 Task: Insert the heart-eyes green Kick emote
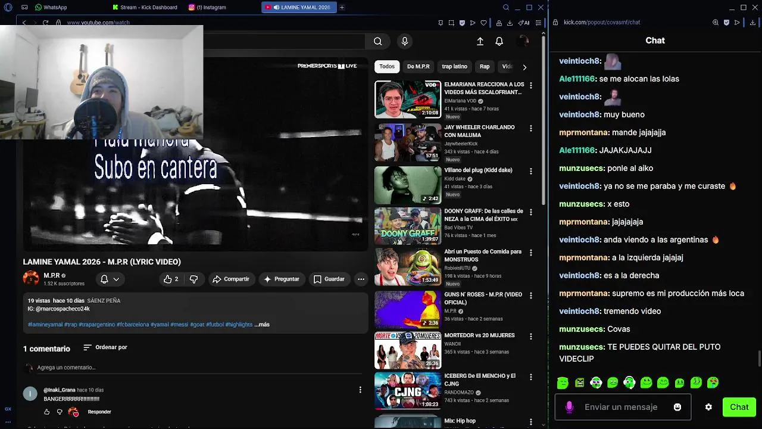(x=713, y=383)
